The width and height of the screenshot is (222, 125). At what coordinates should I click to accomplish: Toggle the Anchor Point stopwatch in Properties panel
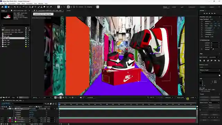(202, 22)
